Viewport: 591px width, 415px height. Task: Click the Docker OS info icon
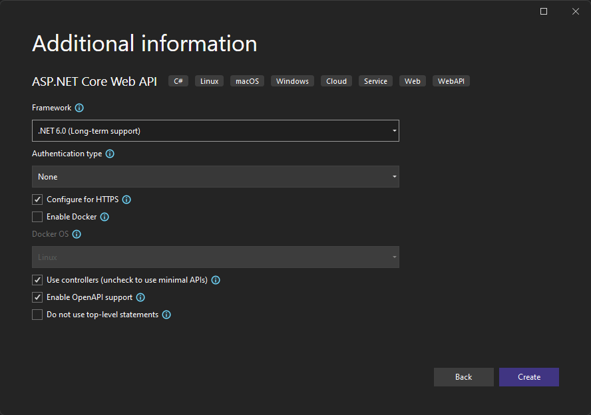click(77, 234)
